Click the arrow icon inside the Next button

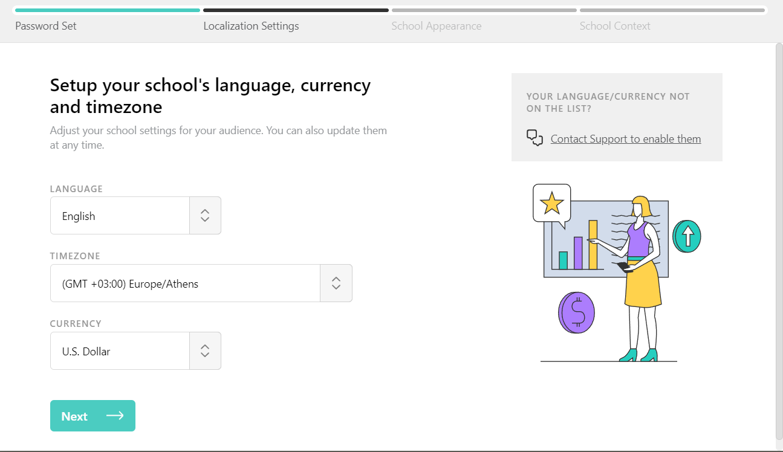point(115,416)
